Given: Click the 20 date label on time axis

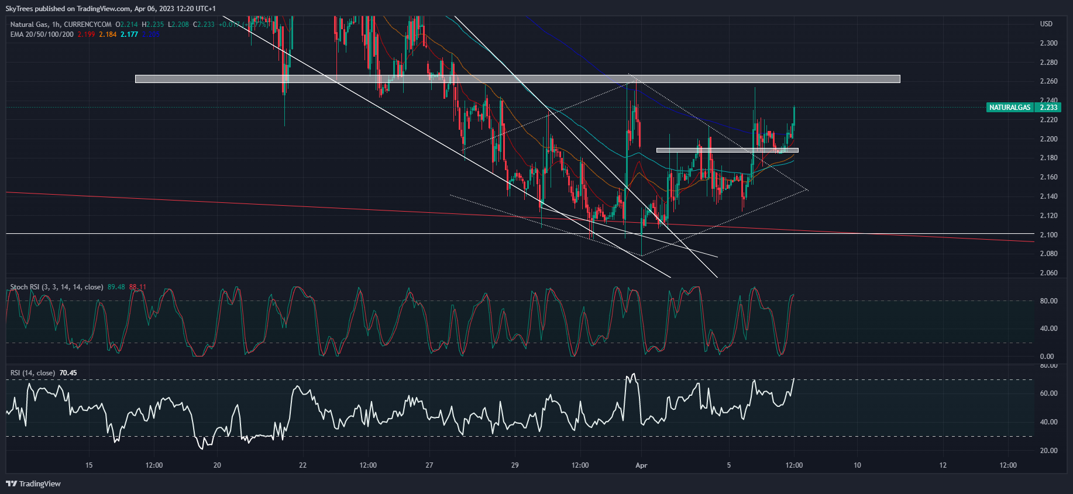Looking at the screenshot, I should click(217, 465).
